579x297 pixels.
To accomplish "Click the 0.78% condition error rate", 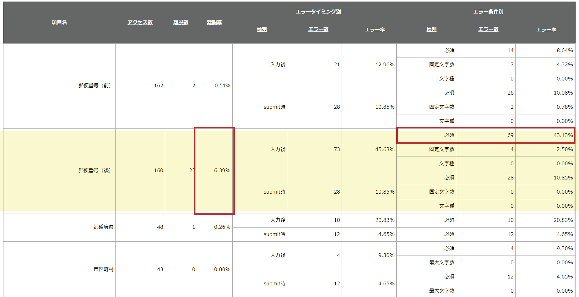I will 565,107.
